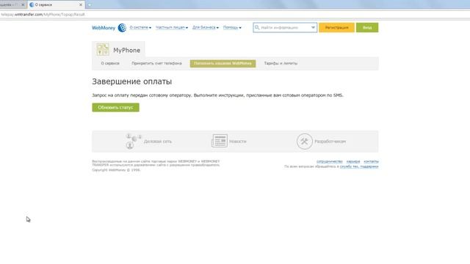Follow the контакты footer link
The width and height of the screenshot is (470, 264).
[371, 161]
